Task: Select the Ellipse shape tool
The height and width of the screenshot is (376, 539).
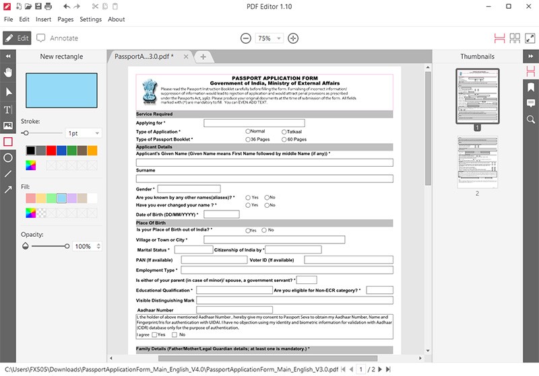Action: click(8, 158)
